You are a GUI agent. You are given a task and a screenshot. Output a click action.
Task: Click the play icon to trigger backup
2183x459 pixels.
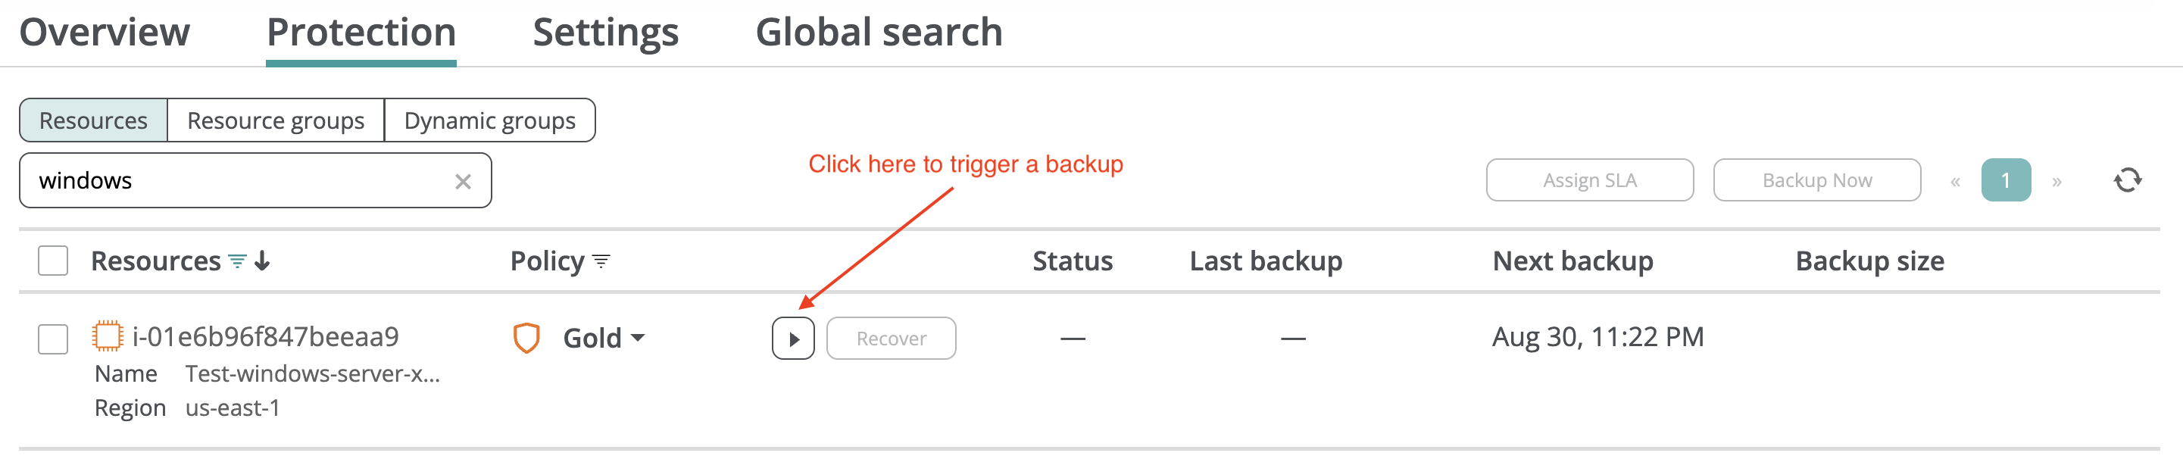pos(792,339)
